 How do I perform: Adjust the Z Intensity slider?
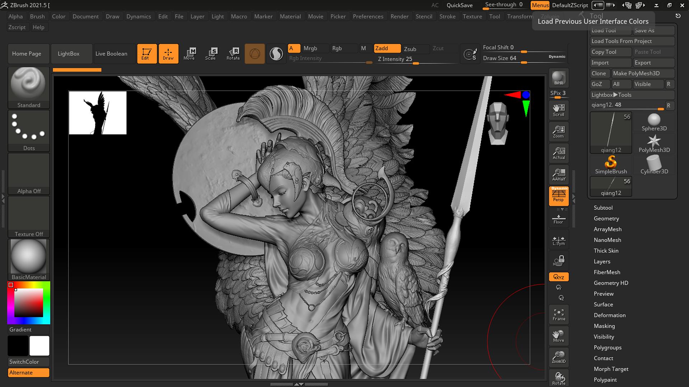click(x=416, y=59)
